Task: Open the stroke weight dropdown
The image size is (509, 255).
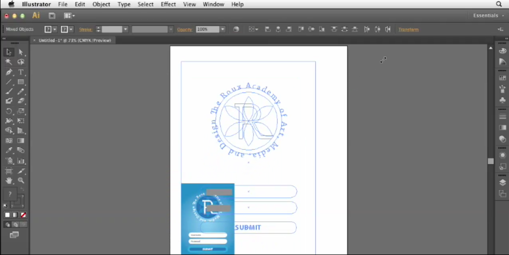Action: click(126, 29)
